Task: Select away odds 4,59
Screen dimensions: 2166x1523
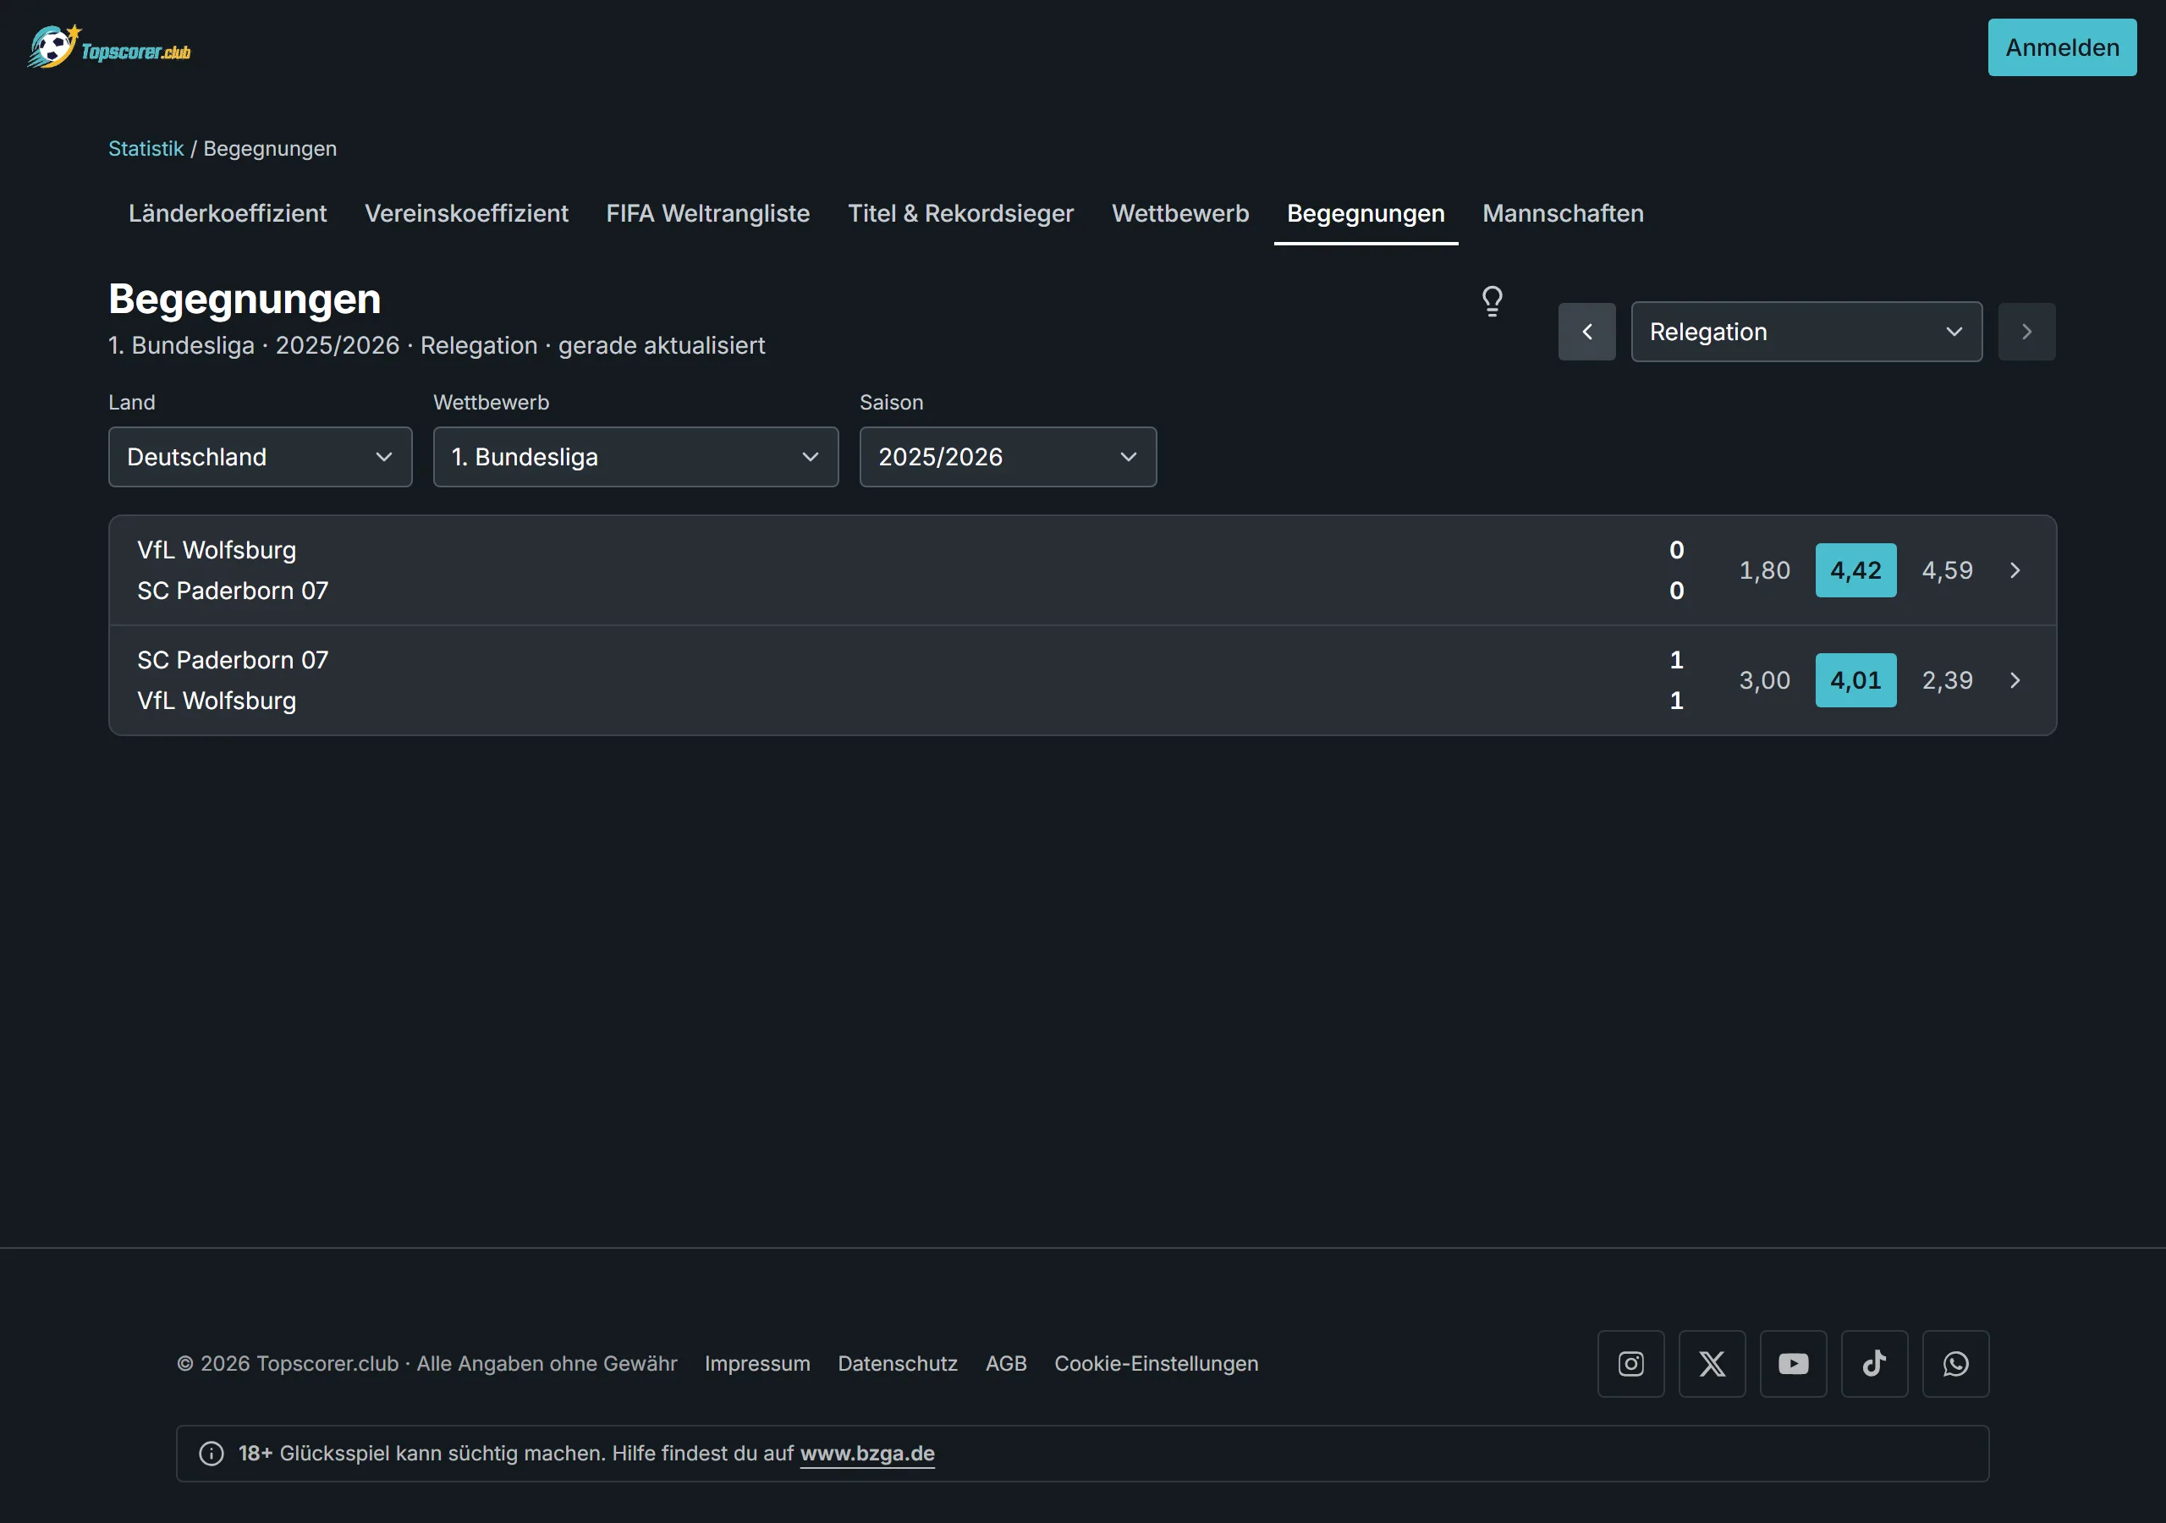Action: 1947,570
